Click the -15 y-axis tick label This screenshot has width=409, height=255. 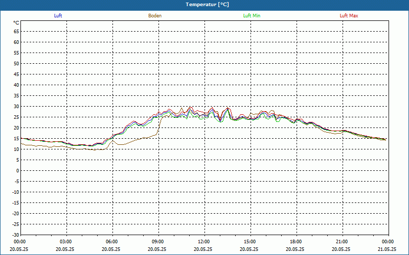[x=15, y=202]
